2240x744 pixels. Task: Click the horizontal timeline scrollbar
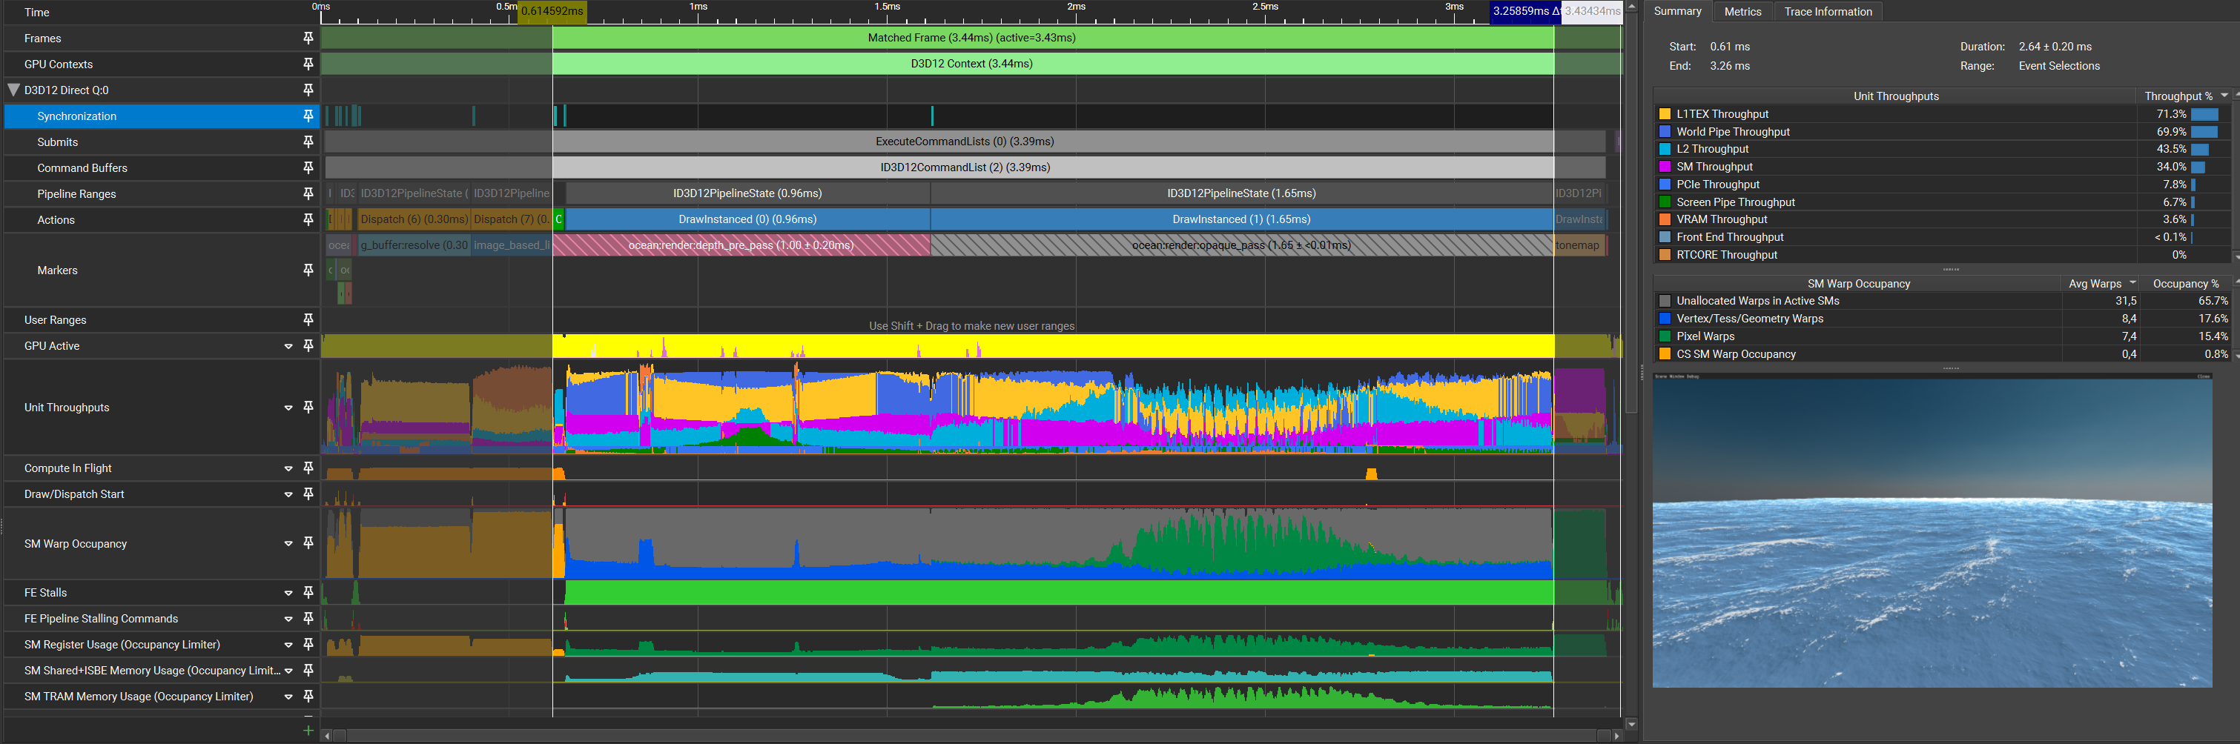971,736
